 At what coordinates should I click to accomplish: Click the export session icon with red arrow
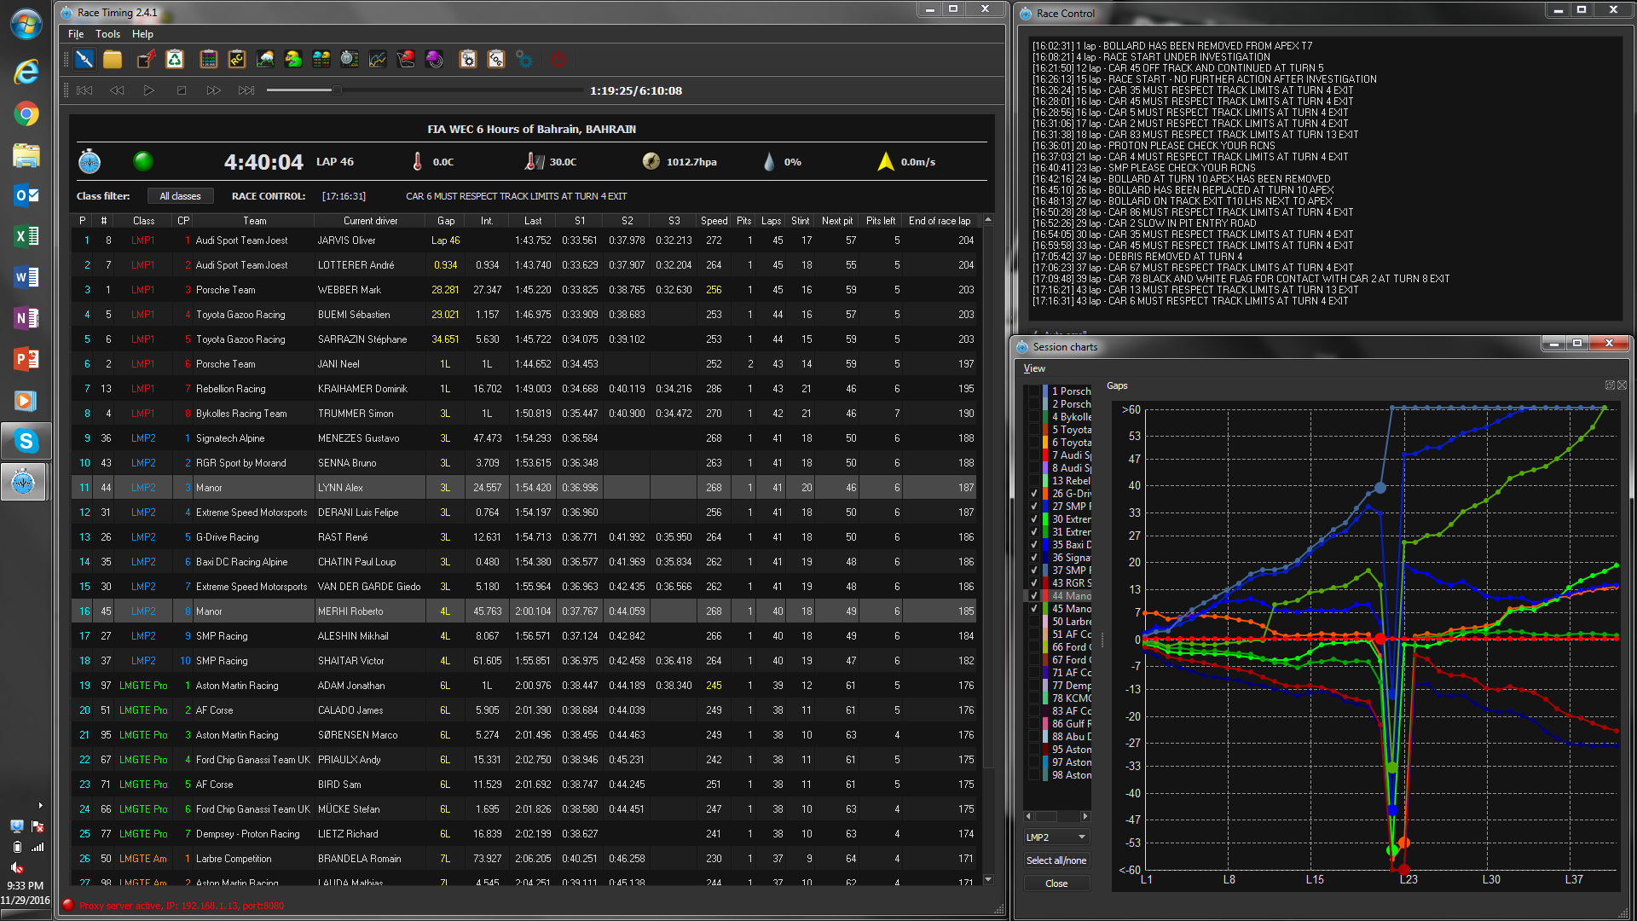(x=146, y=59)
